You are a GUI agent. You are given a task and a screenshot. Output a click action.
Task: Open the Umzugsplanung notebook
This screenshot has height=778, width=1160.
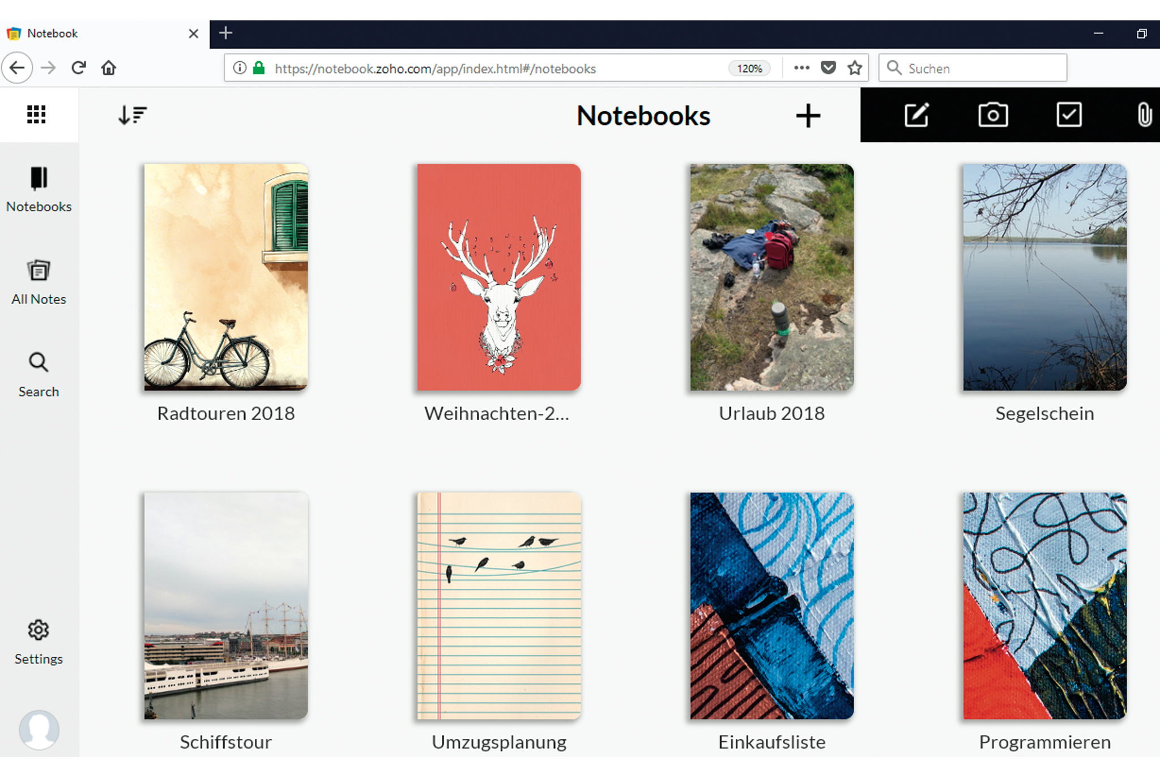point(499,605)
